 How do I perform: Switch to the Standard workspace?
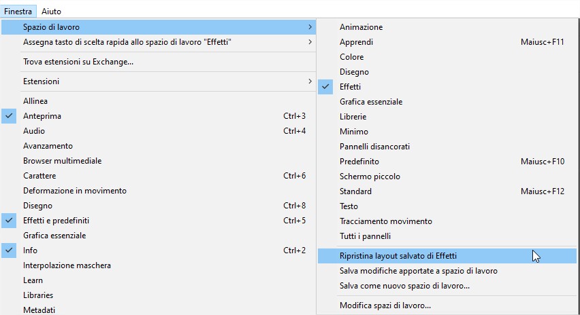355,191
